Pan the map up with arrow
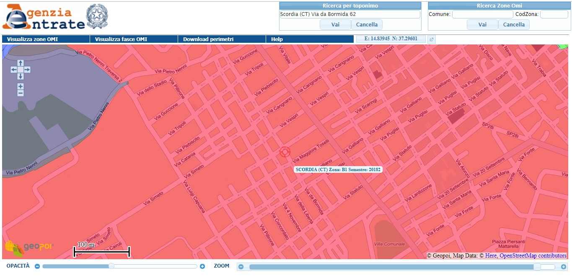 [21, 63]
